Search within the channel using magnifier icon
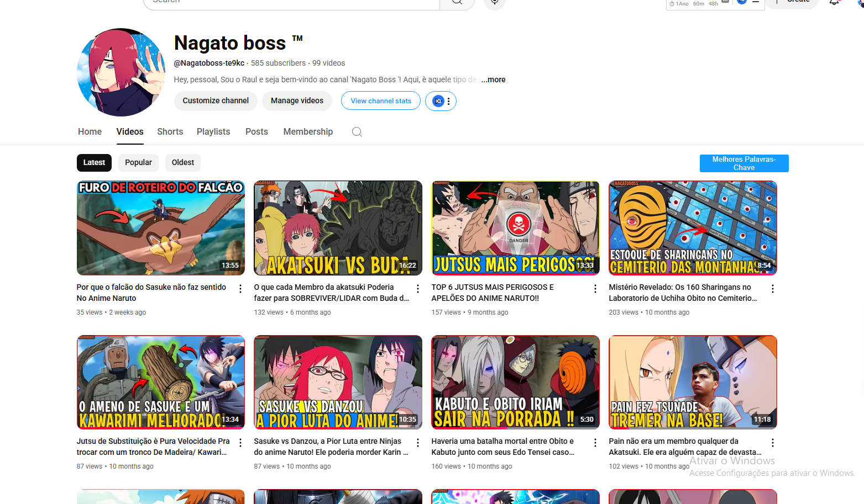 click(x=357, y=131)
